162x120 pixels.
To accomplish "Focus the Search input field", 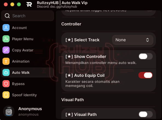I will pos(27,16).
